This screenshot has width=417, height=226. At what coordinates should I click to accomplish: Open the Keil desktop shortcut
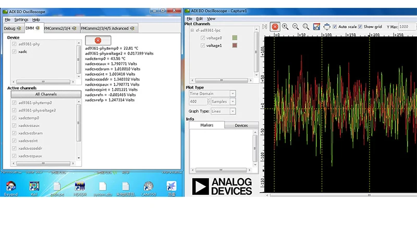[x=34, y=189]
